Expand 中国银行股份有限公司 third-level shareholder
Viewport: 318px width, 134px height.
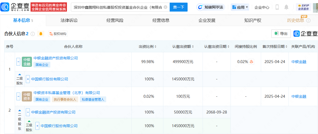37,126
